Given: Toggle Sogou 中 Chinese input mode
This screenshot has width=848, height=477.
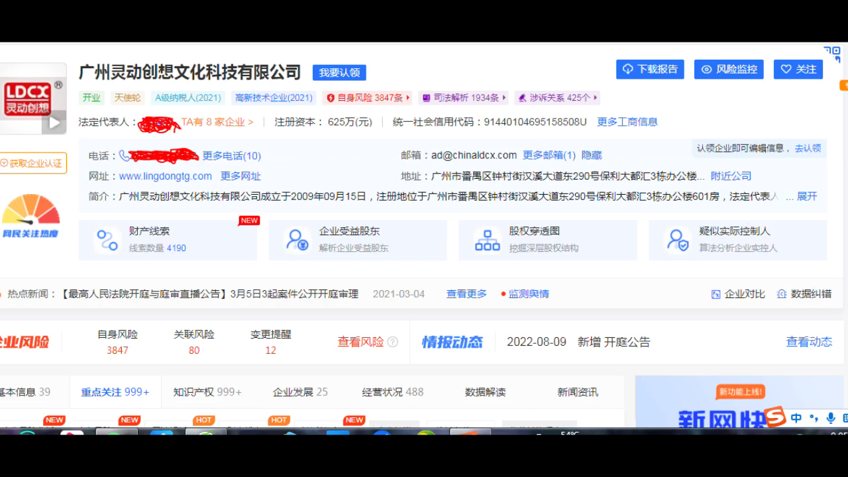Looking at the screenshot, I should 796,418.
